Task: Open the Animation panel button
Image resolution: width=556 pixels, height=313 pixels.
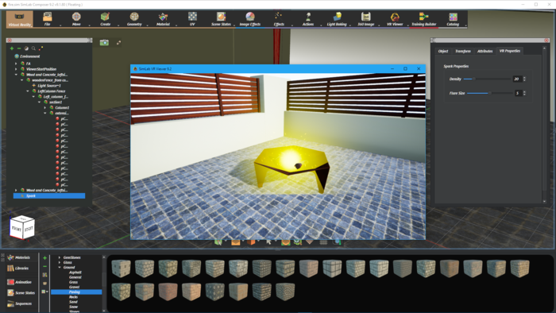Action: pyautogui.click(x=20, y=282)
